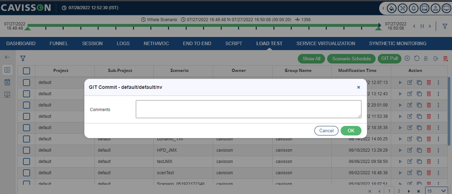452x194 pixels.
Task: Switch to the SCRIPT tab
Action: pyautogui.click(x=234, y=43)
